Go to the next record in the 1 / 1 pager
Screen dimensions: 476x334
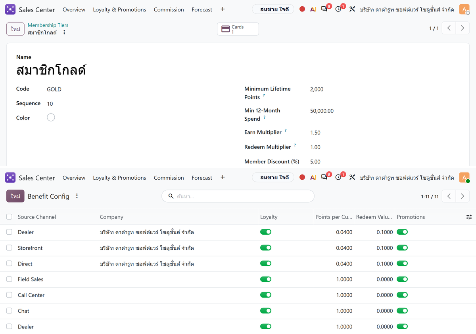463,28
